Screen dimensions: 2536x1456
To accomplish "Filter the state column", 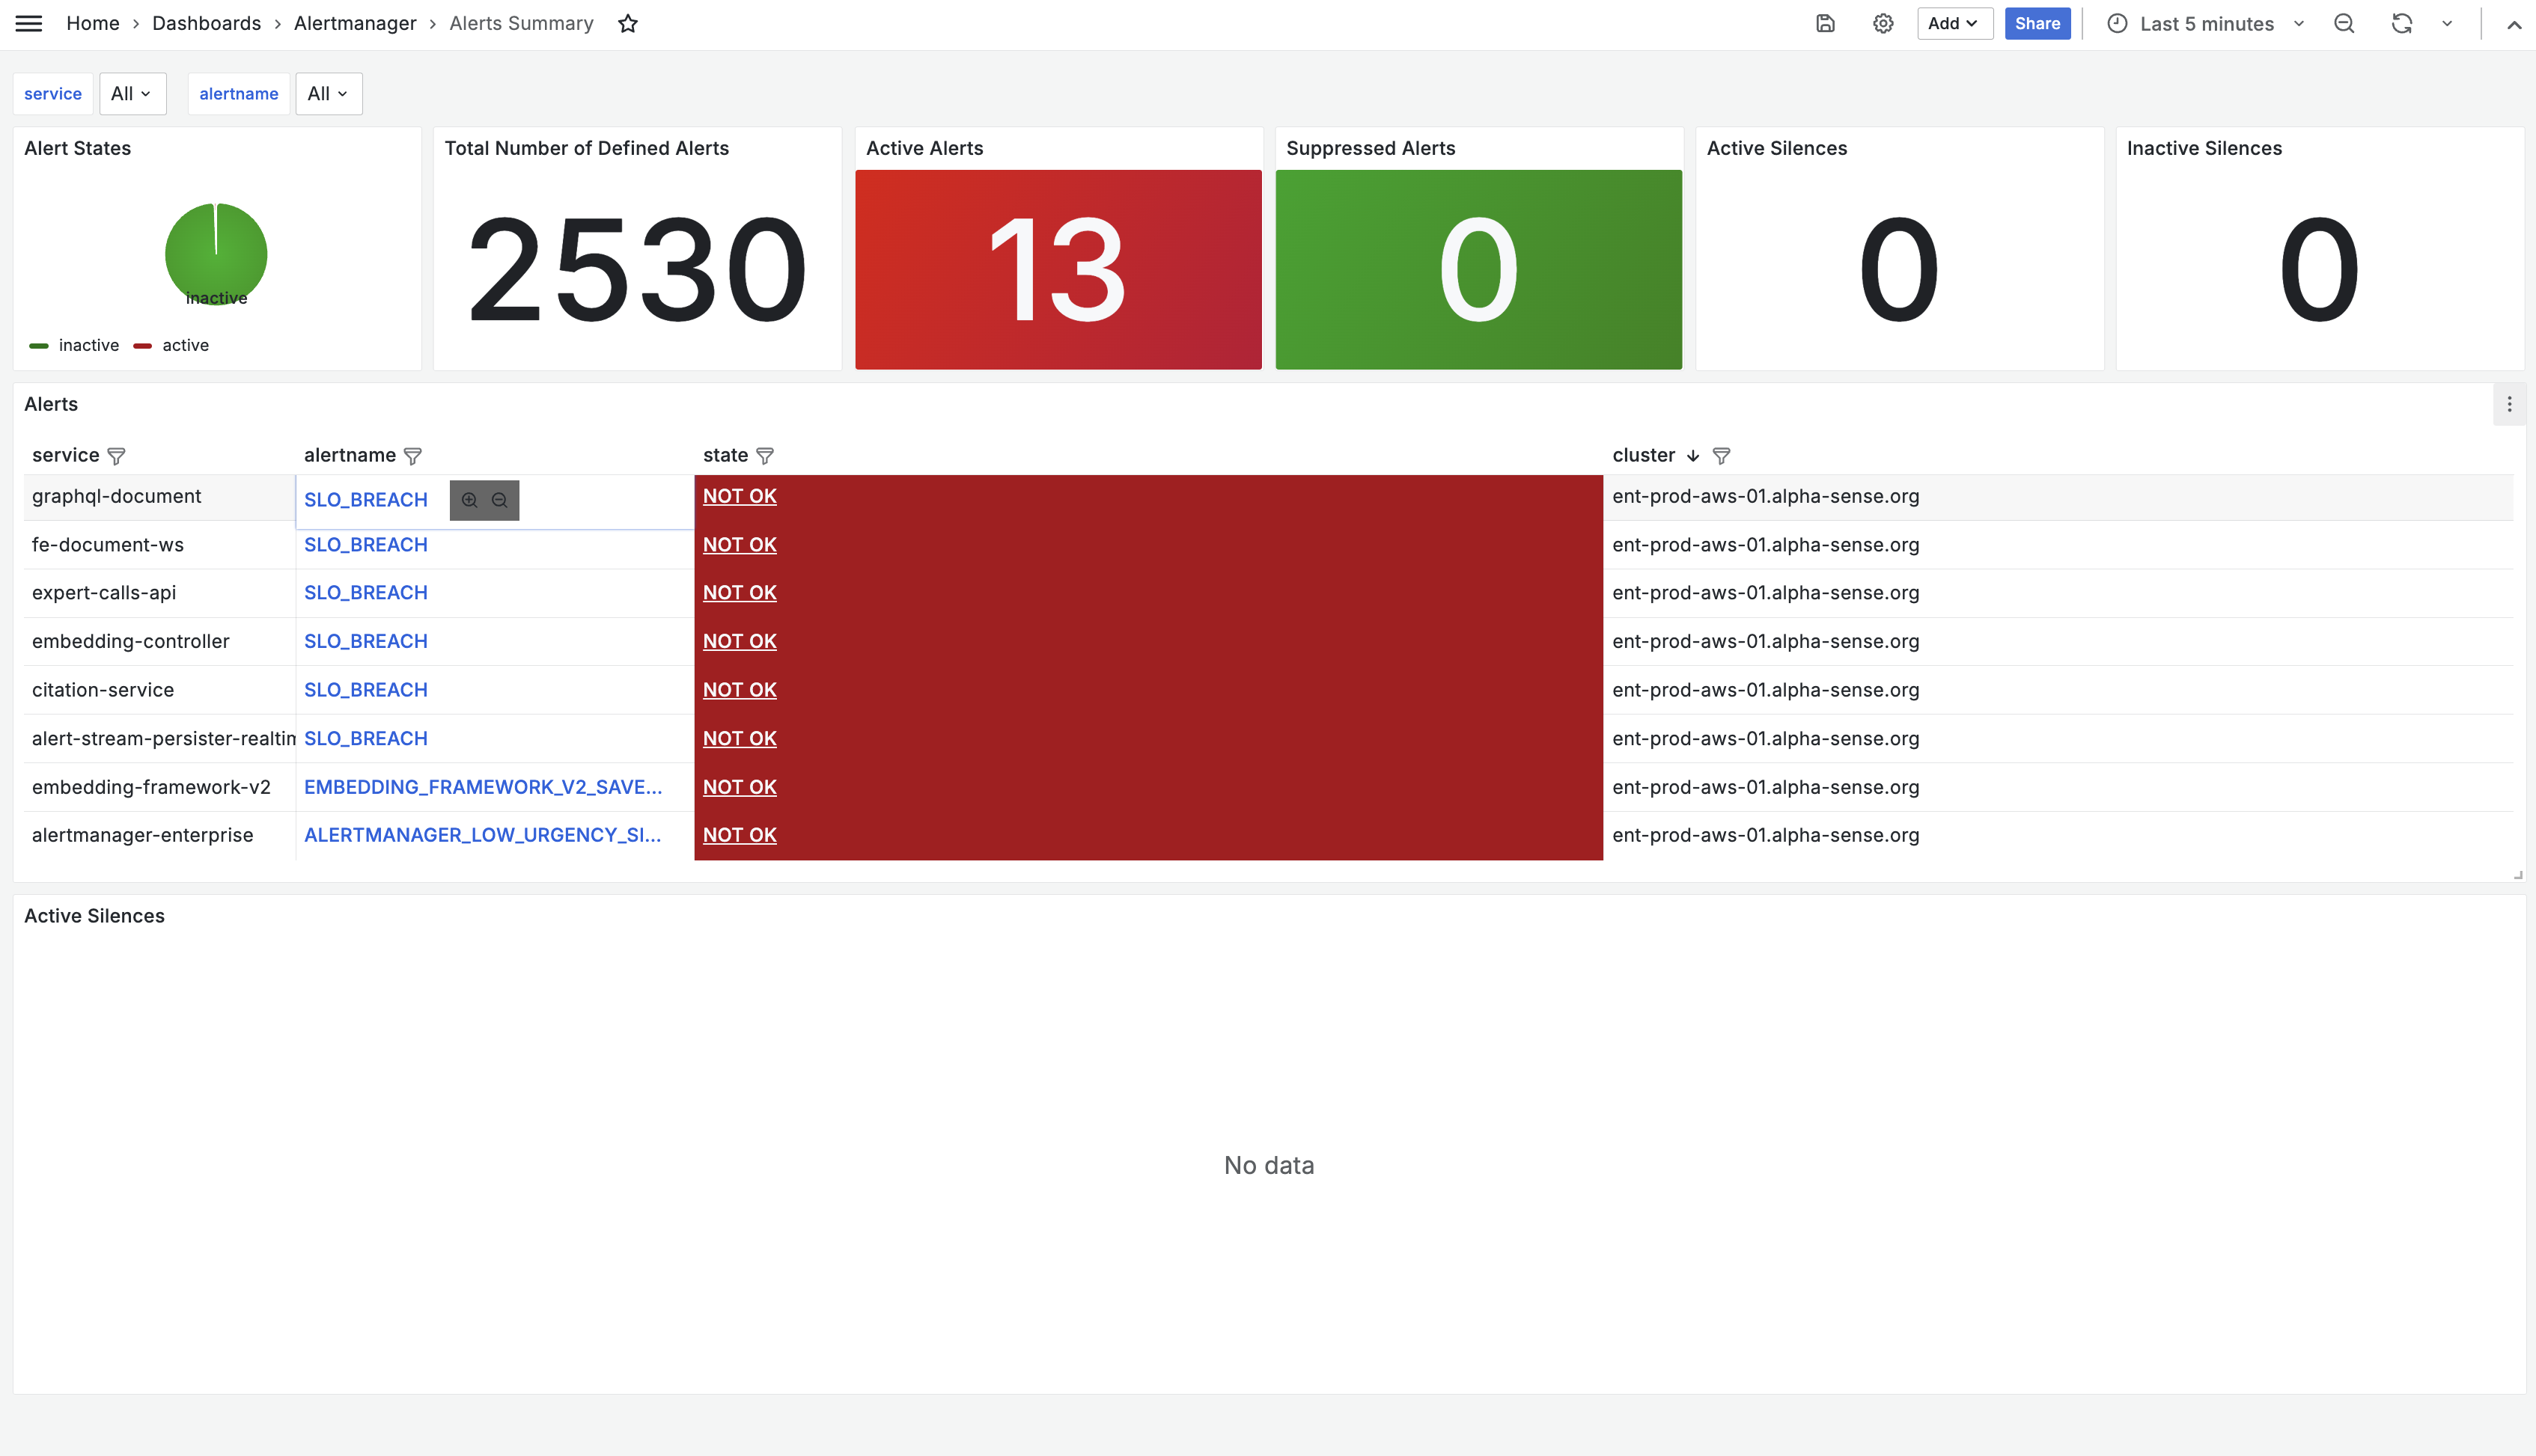I will (765, 456).
